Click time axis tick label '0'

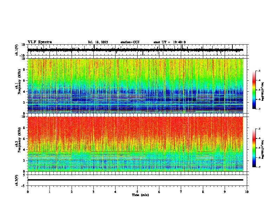tap(28, 192)
